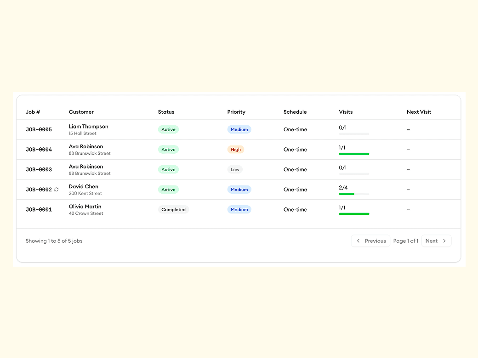478x358 pixels.
Task: Click the Completed status badge
Action: [173, 210]
